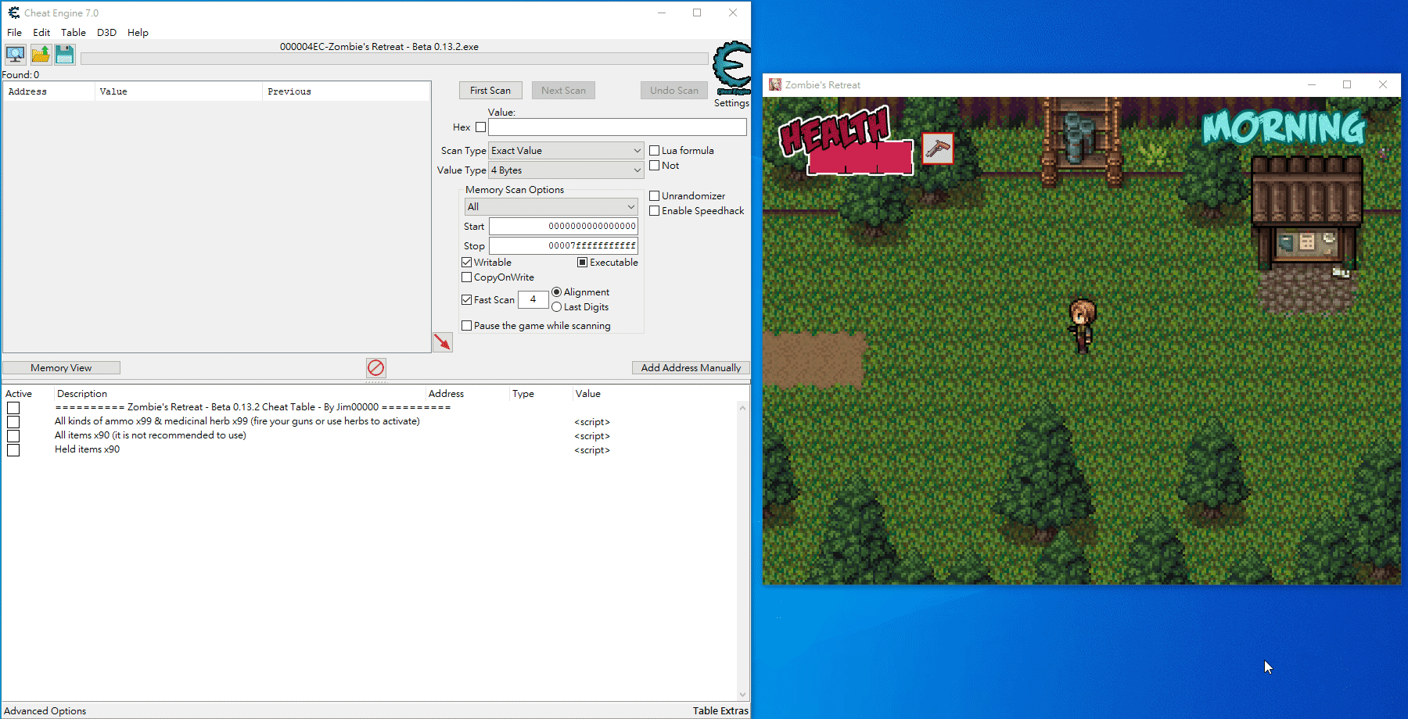Click the Cheat Engine logo settings icon
This screenshot has width=1408, height=719.
732,68
